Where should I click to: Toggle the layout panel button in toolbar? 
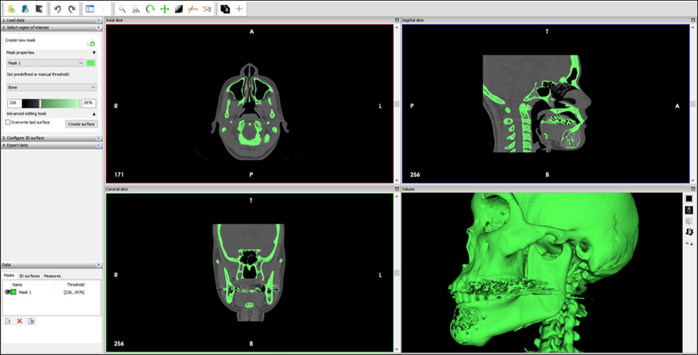[90, 9]
